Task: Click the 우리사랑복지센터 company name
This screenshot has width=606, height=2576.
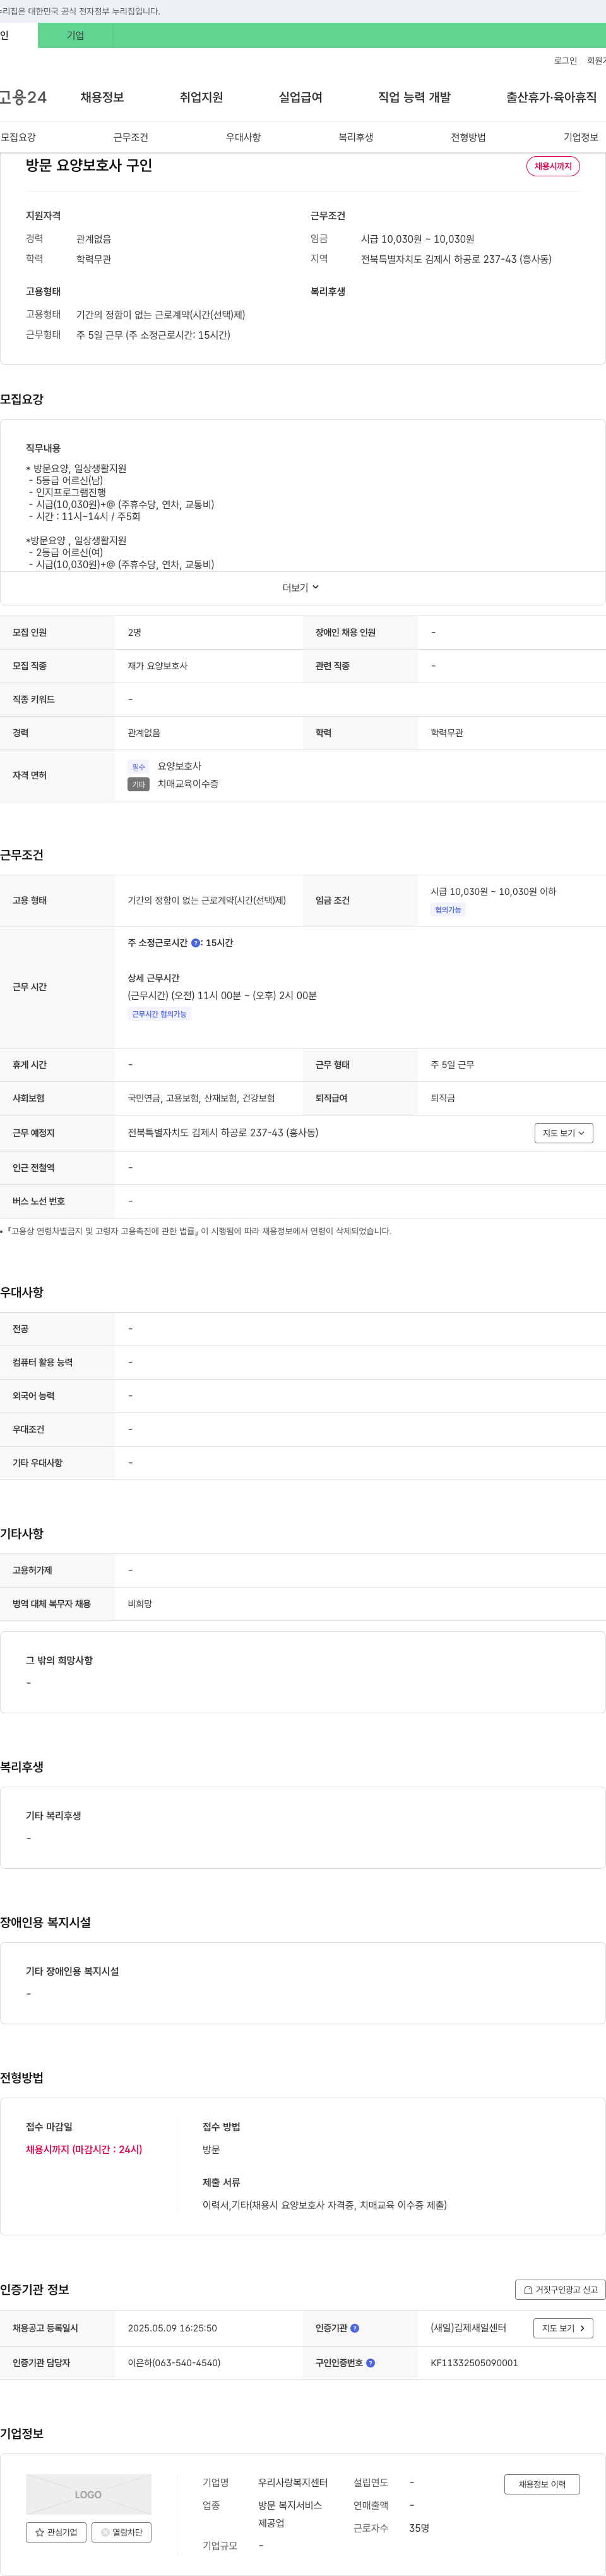Action: (292, 2482)
